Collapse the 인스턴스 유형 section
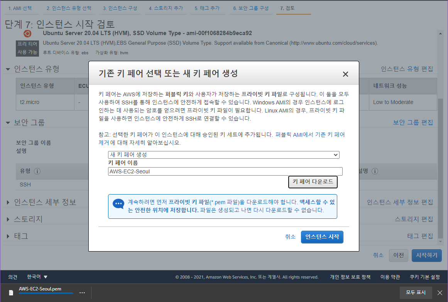The width and height of the screenshot is (448, 302). pos(8,69)
